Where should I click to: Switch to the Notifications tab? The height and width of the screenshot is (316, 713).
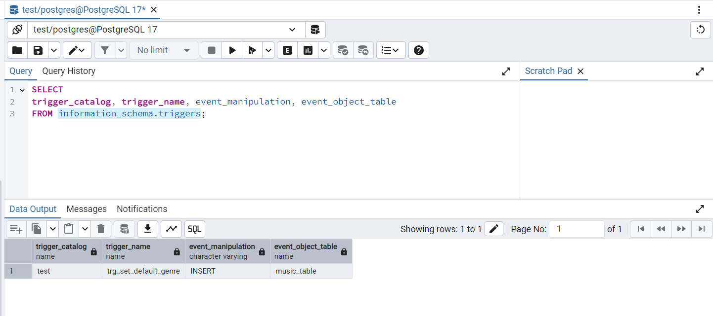[x=142, y=209]
